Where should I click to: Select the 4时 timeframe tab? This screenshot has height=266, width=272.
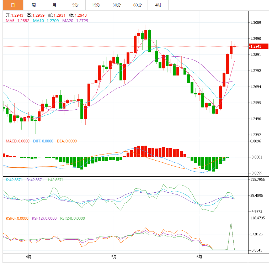pos(158,5)
